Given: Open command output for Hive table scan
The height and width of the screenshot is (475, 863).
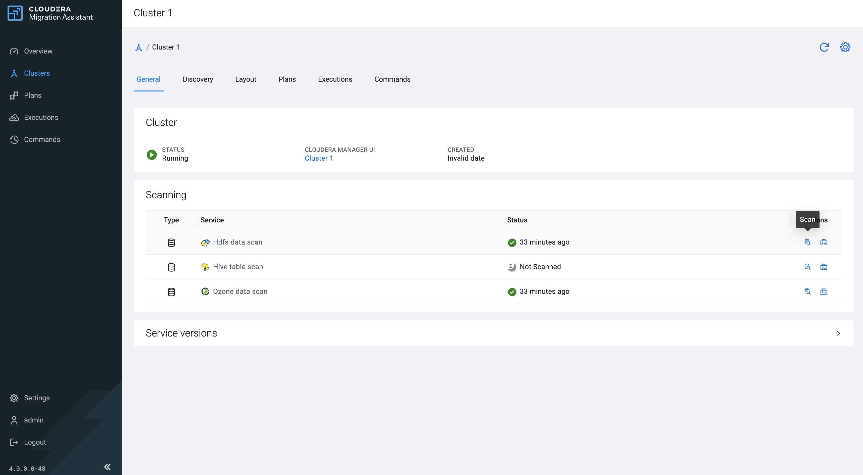Looking at the screenshot, I should pos(824,267).
